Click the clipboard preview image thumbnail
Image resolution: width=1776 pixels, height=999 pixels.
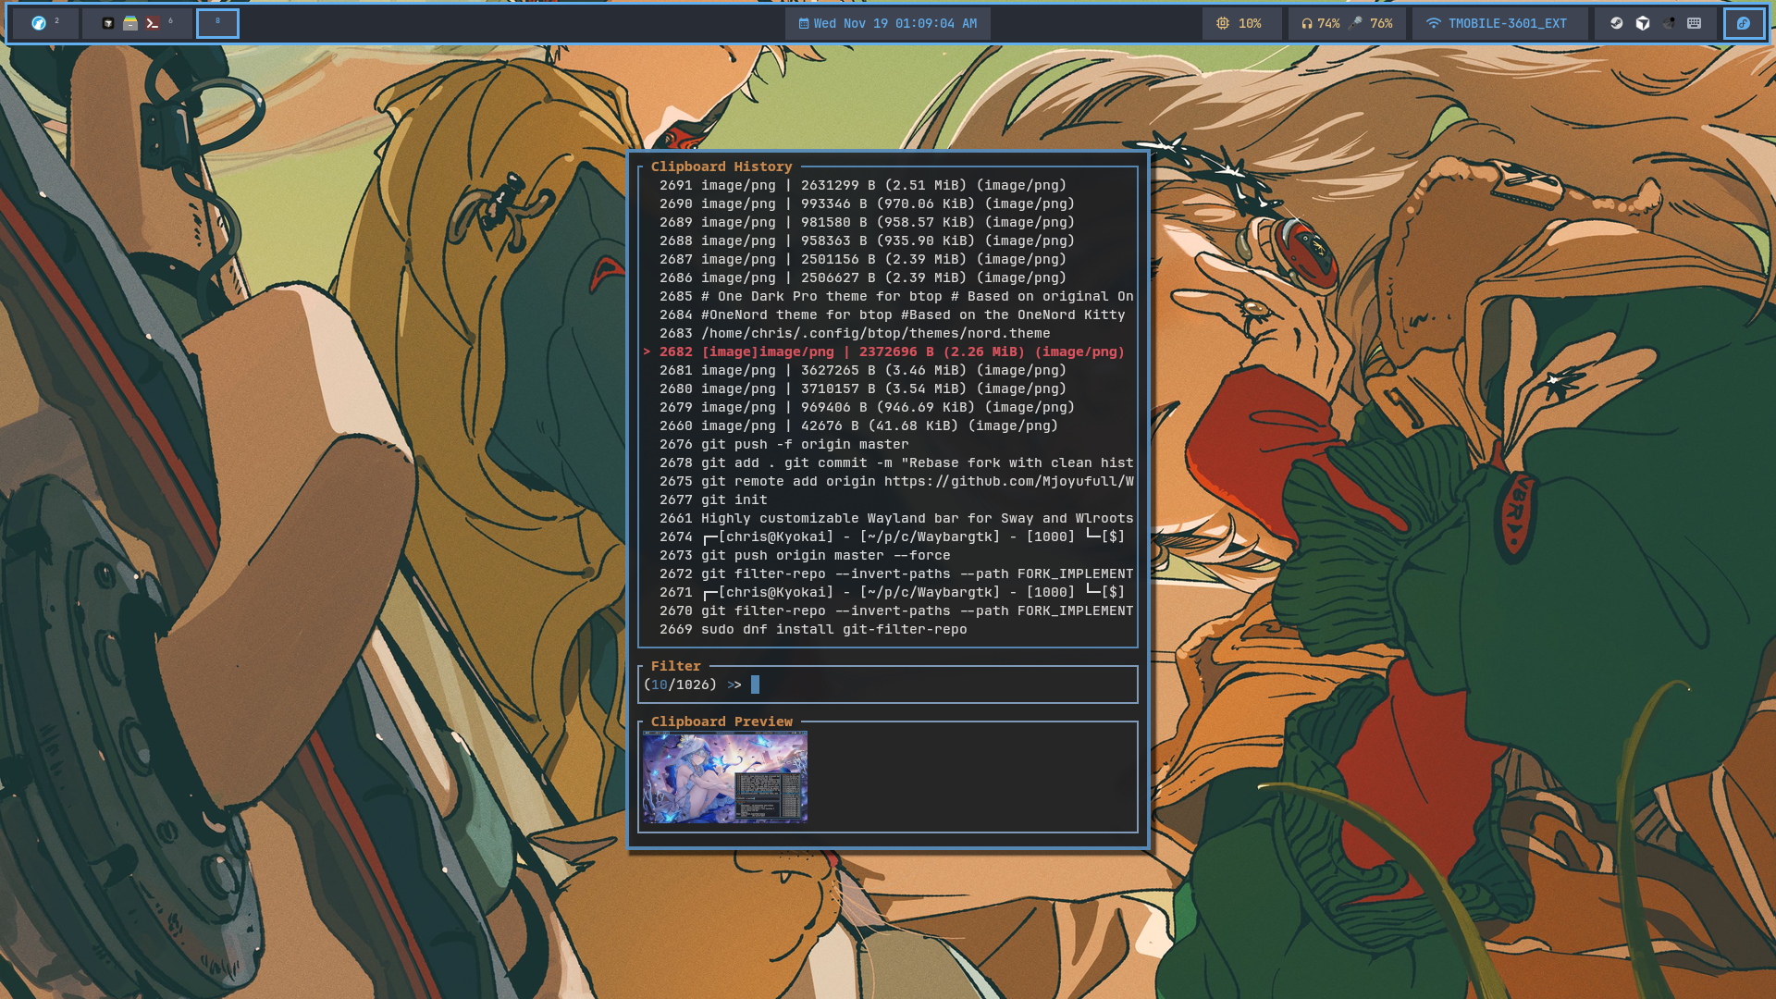click(724, 777)
